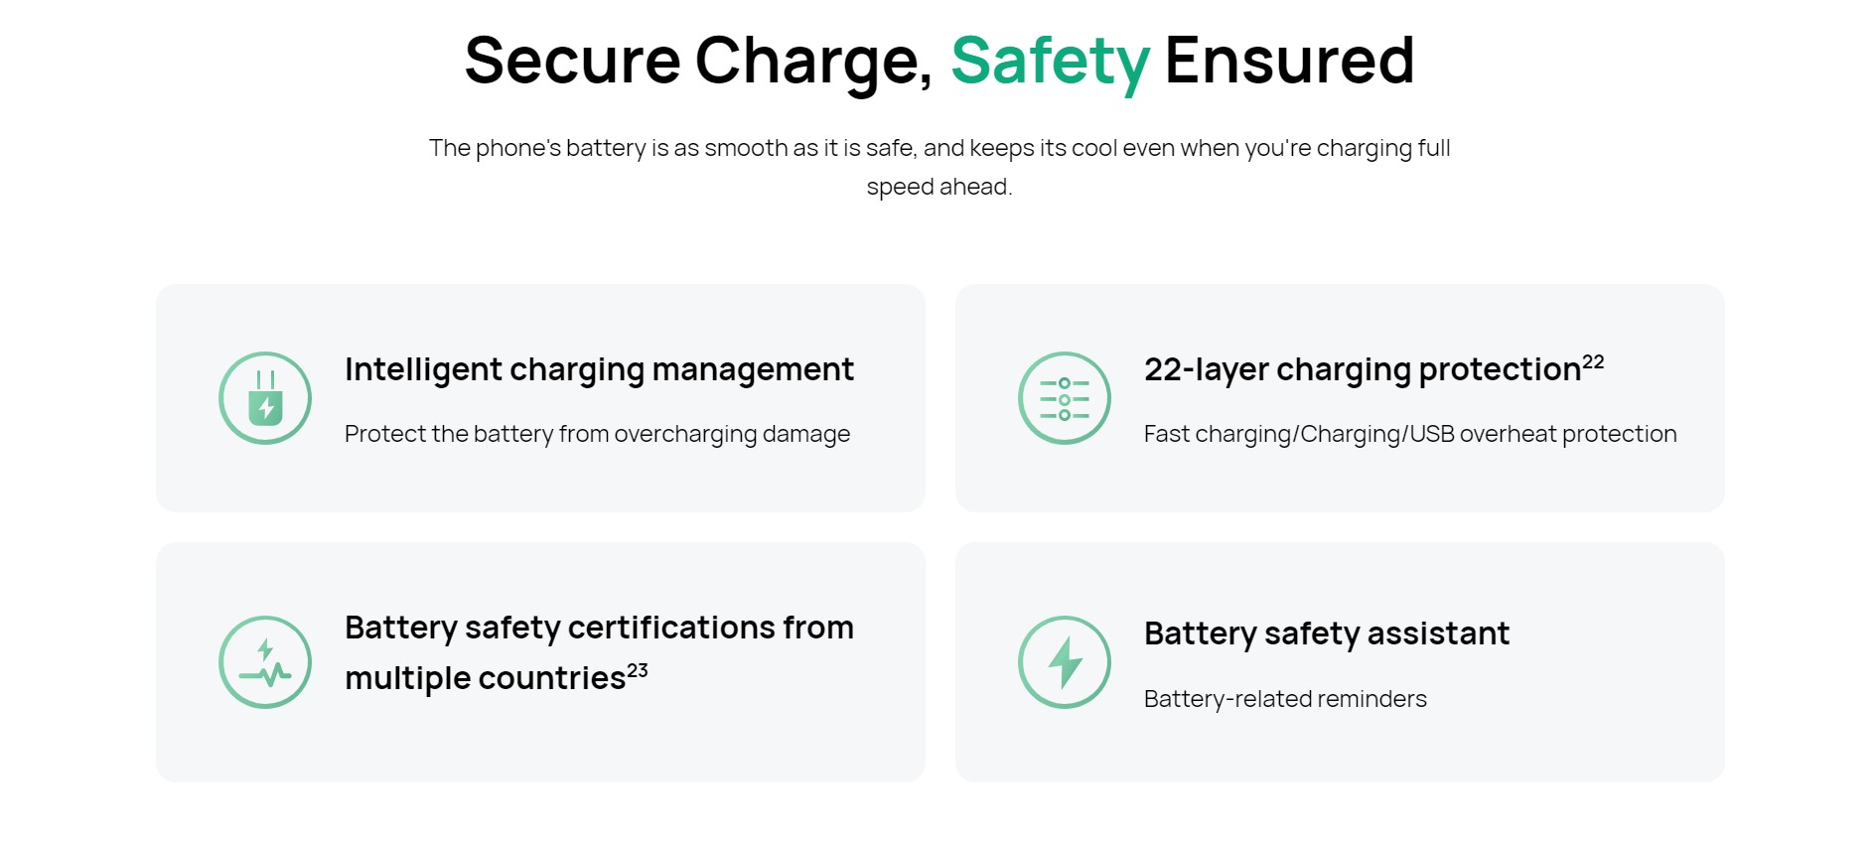Click the subtitle line starting "The phone's battery"
This screenshot has height=842, width=1876.
pos(938,148)
